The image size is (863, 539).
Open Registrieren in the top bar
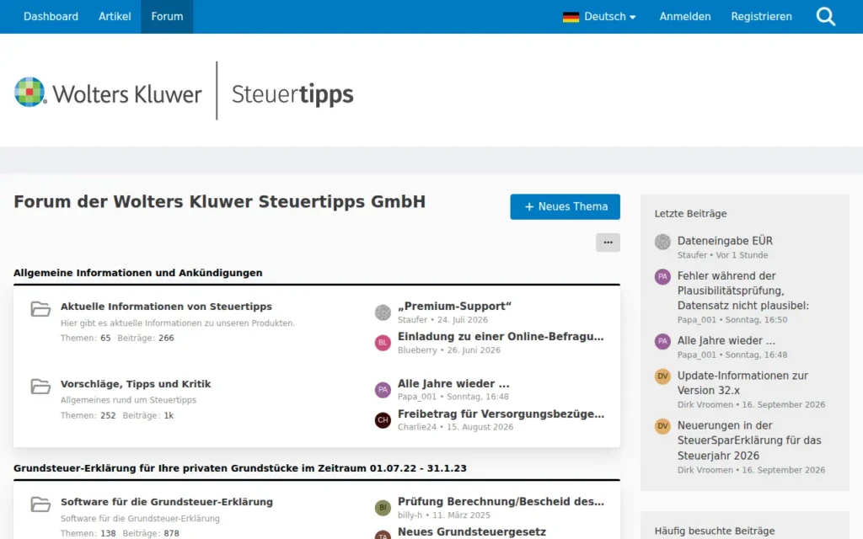point(761,17)
